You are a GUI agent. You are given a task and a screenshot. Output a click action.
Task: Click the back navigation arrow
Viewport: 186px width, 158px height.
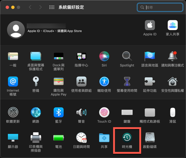(x=30, y=7)
